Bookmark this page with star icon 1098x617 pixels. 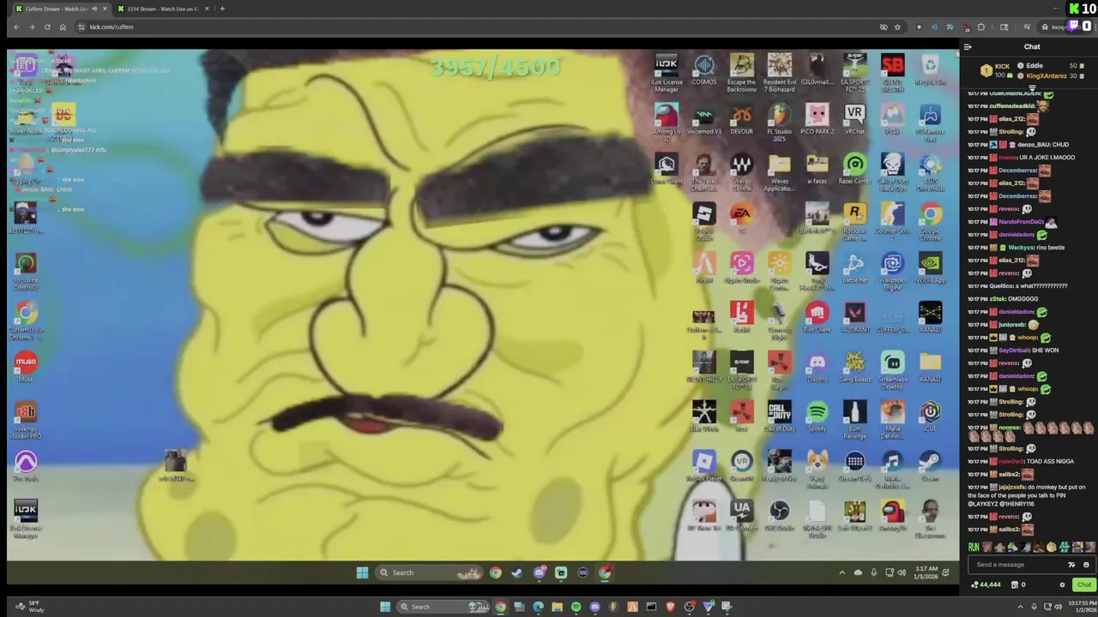coord(897,27)
